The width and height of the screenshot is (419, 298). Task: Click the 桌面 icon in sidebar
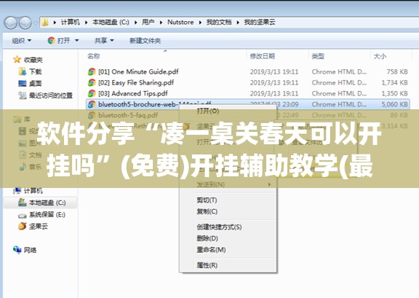point(23,84)
